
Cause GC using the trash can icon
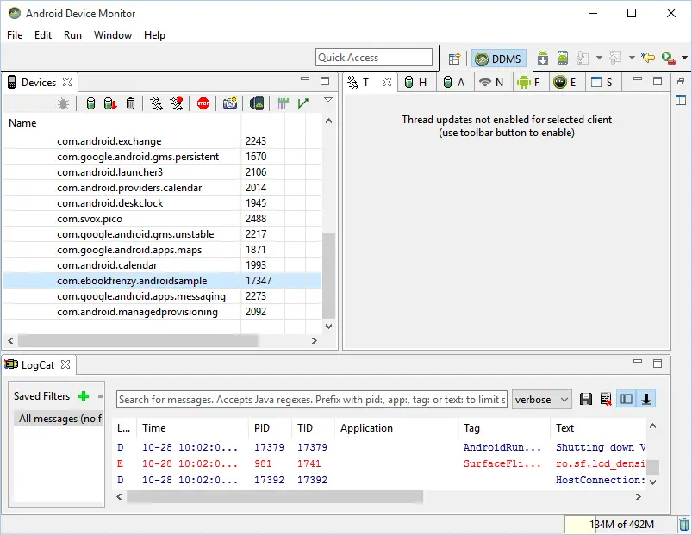129,103
